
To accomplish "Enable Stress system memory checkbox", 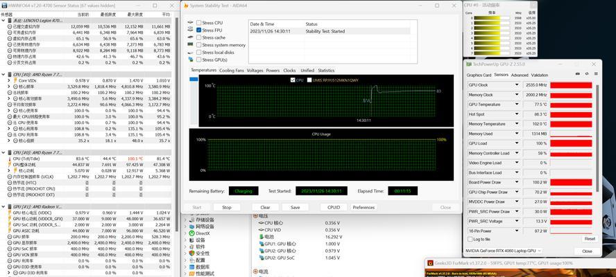I will tap(199, 45).
